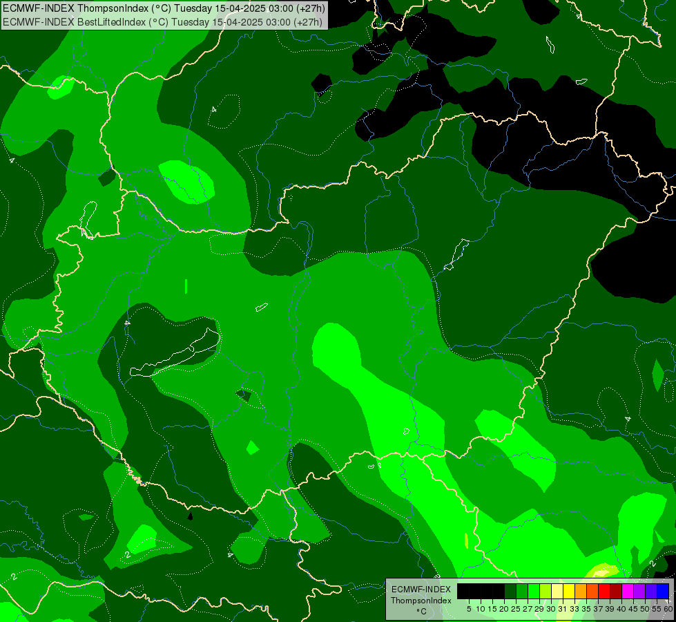Click the legend tick value '60'
This screenshot has height=622, width=676.
pyautogui.click(x=668, y=609)
